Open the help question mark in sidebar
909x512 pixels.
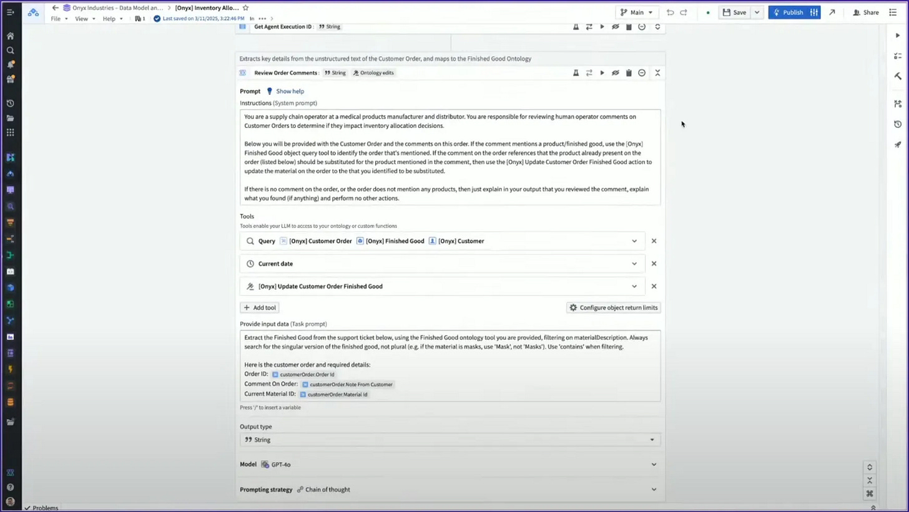coord(10,487)
